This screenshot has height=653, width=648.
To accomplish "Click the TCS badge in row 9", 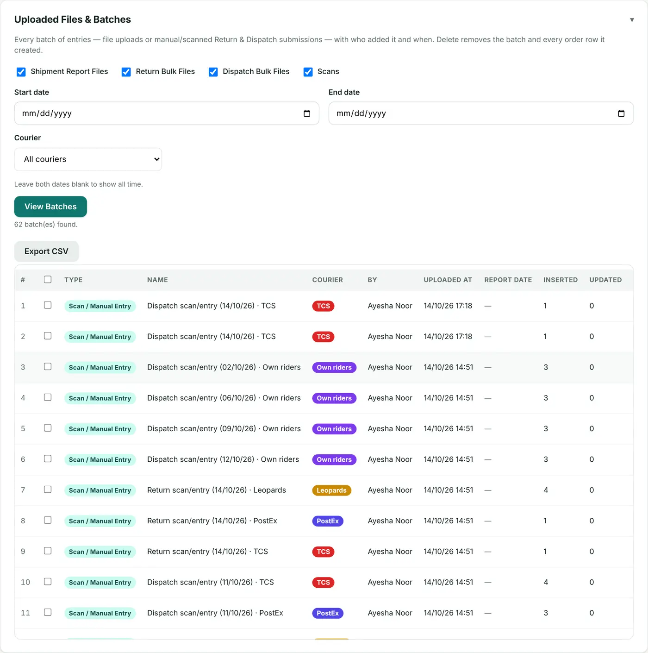I will 323,552.
